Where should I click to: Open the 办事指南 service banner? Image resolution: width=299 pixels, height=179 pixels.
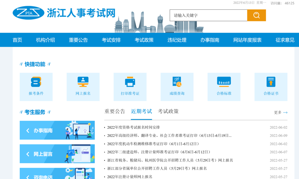point(57,130)
